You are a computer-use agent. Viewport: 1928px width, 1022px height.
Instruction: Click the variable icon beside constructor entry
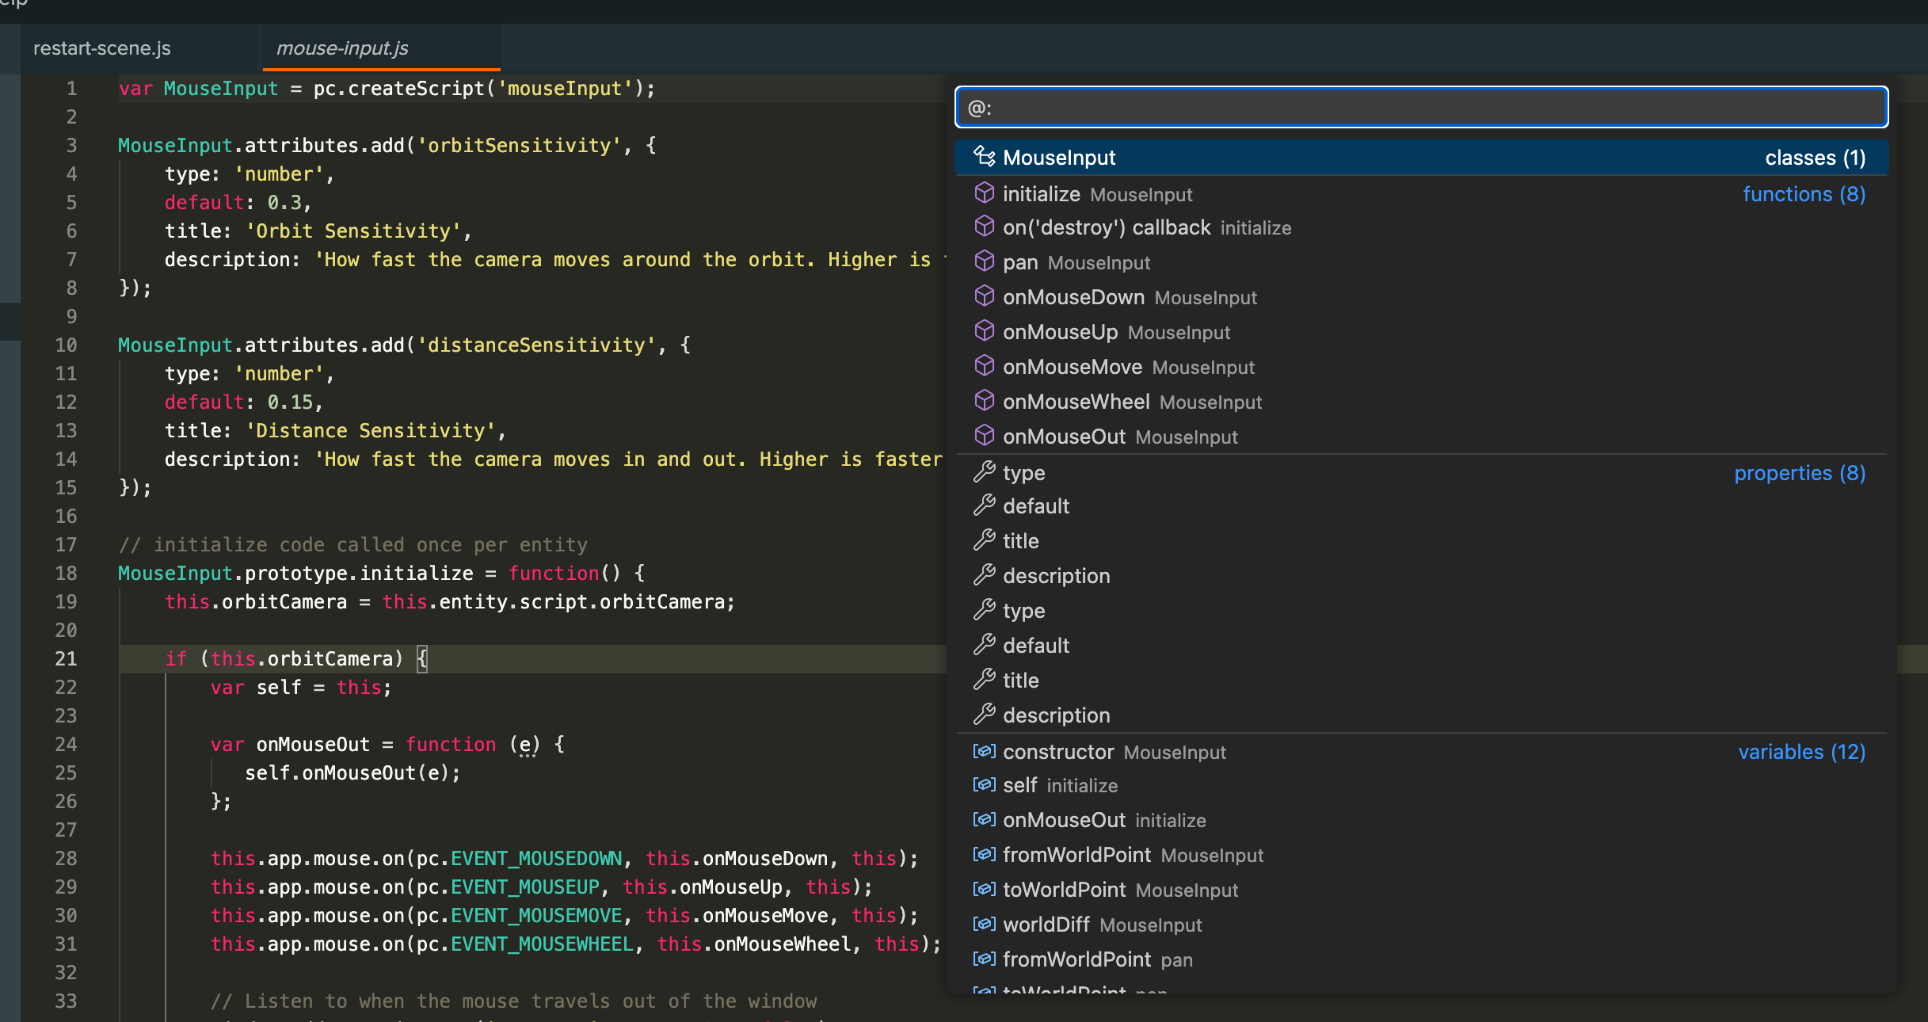click(984, 751)
